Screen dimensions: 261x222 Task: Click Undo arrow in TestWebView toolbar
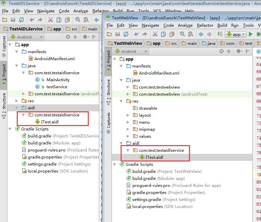point(136,34)
